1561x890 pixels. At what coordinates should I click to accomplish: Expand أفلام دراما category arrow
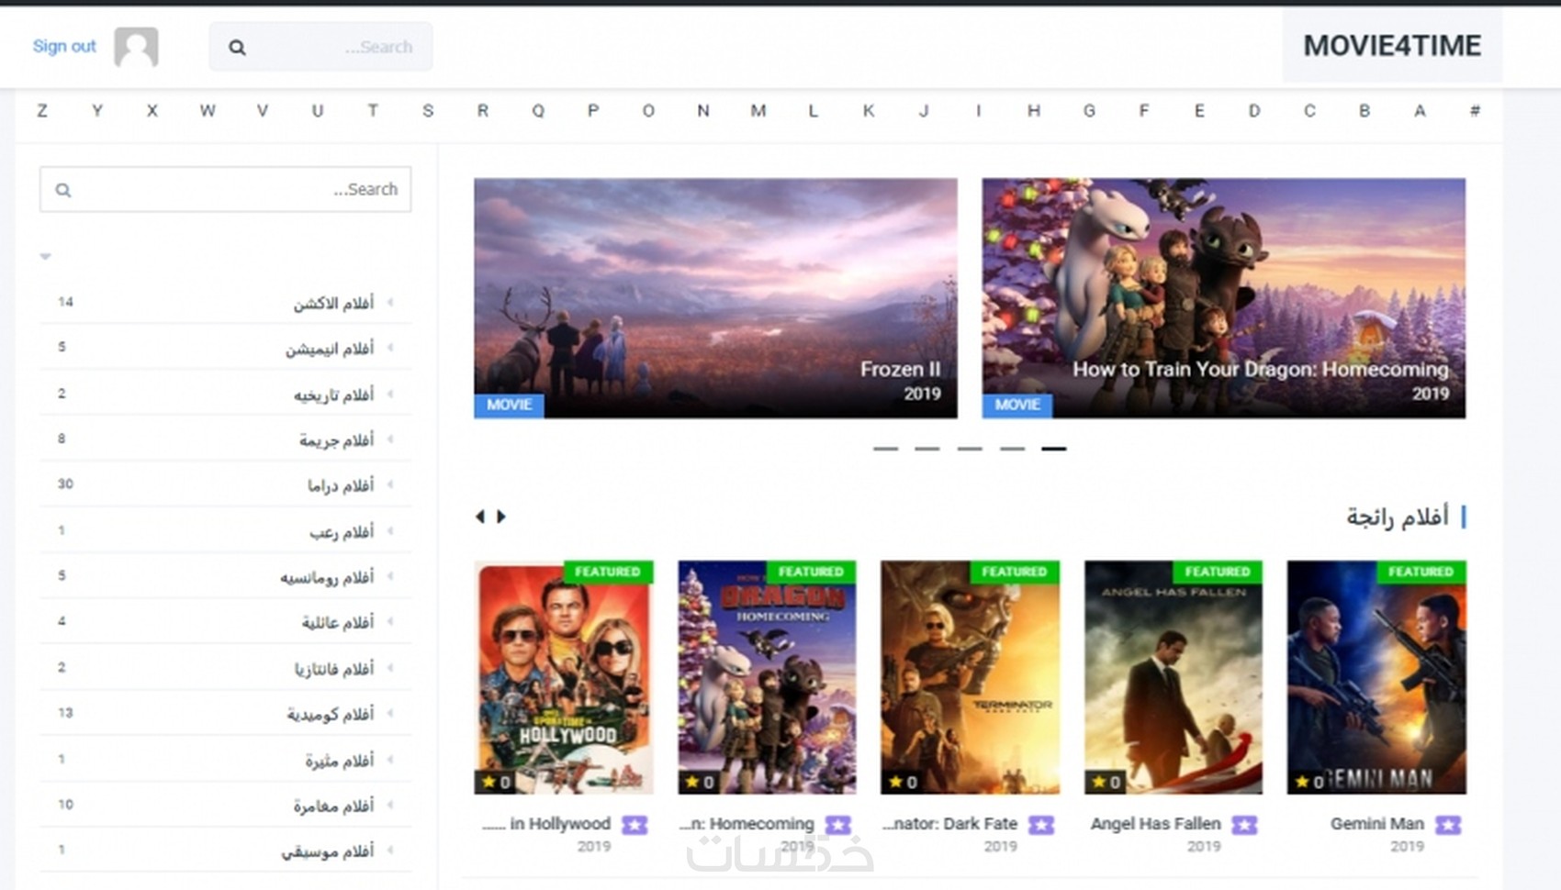[x=390, y=484]
